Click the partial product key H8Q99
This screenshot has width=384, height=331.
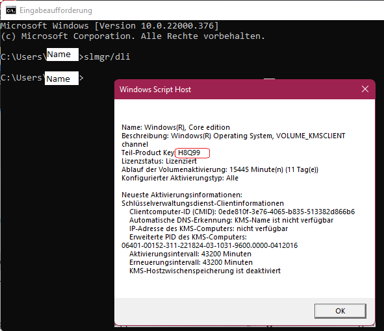pyautogui.click(x=189, y=153)
